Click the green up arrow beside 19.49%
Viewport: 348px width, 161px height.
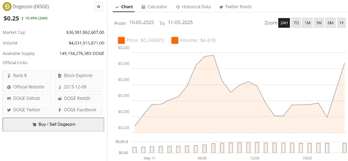(23, 19)
